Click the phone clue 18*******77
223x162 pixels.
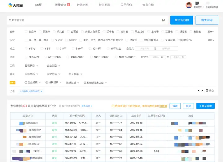point(116,123)
